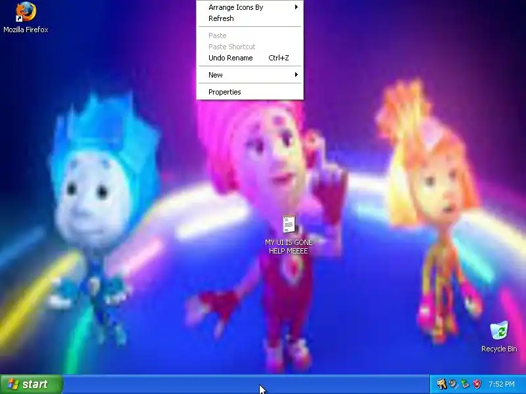This screenshot has height=394, width=526.
Task: Click the speaker volume icon in the system tray
Action: (454, 384)
